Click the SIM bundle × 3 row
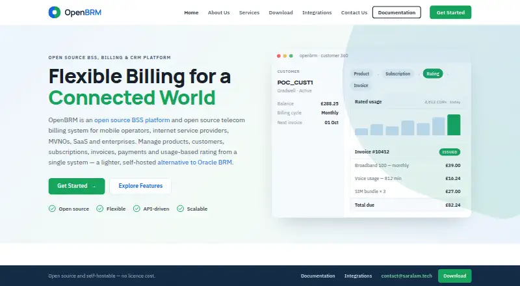Screen dimensions: 520x286 tap(408, 192)
